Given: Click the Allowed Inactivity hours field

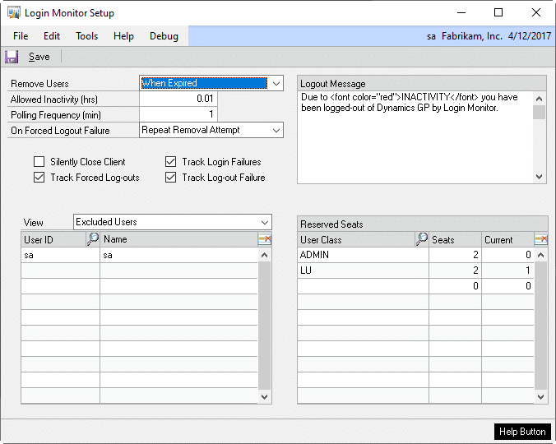Looking at the screenshot, I should pyautogui.click(x=178, y=99).
